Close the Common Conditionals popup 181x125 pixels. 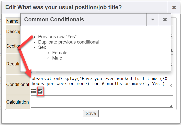165,20
